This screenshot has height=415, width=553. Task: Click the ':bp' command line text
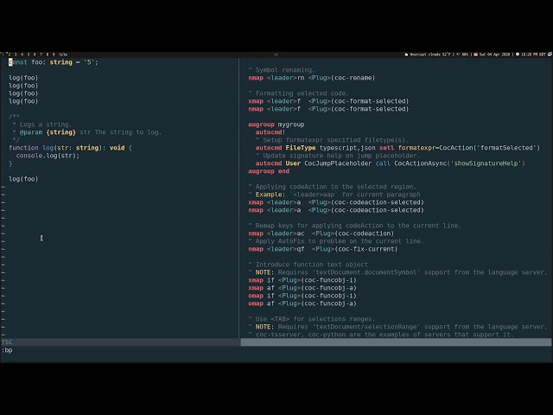click(7, 350)
